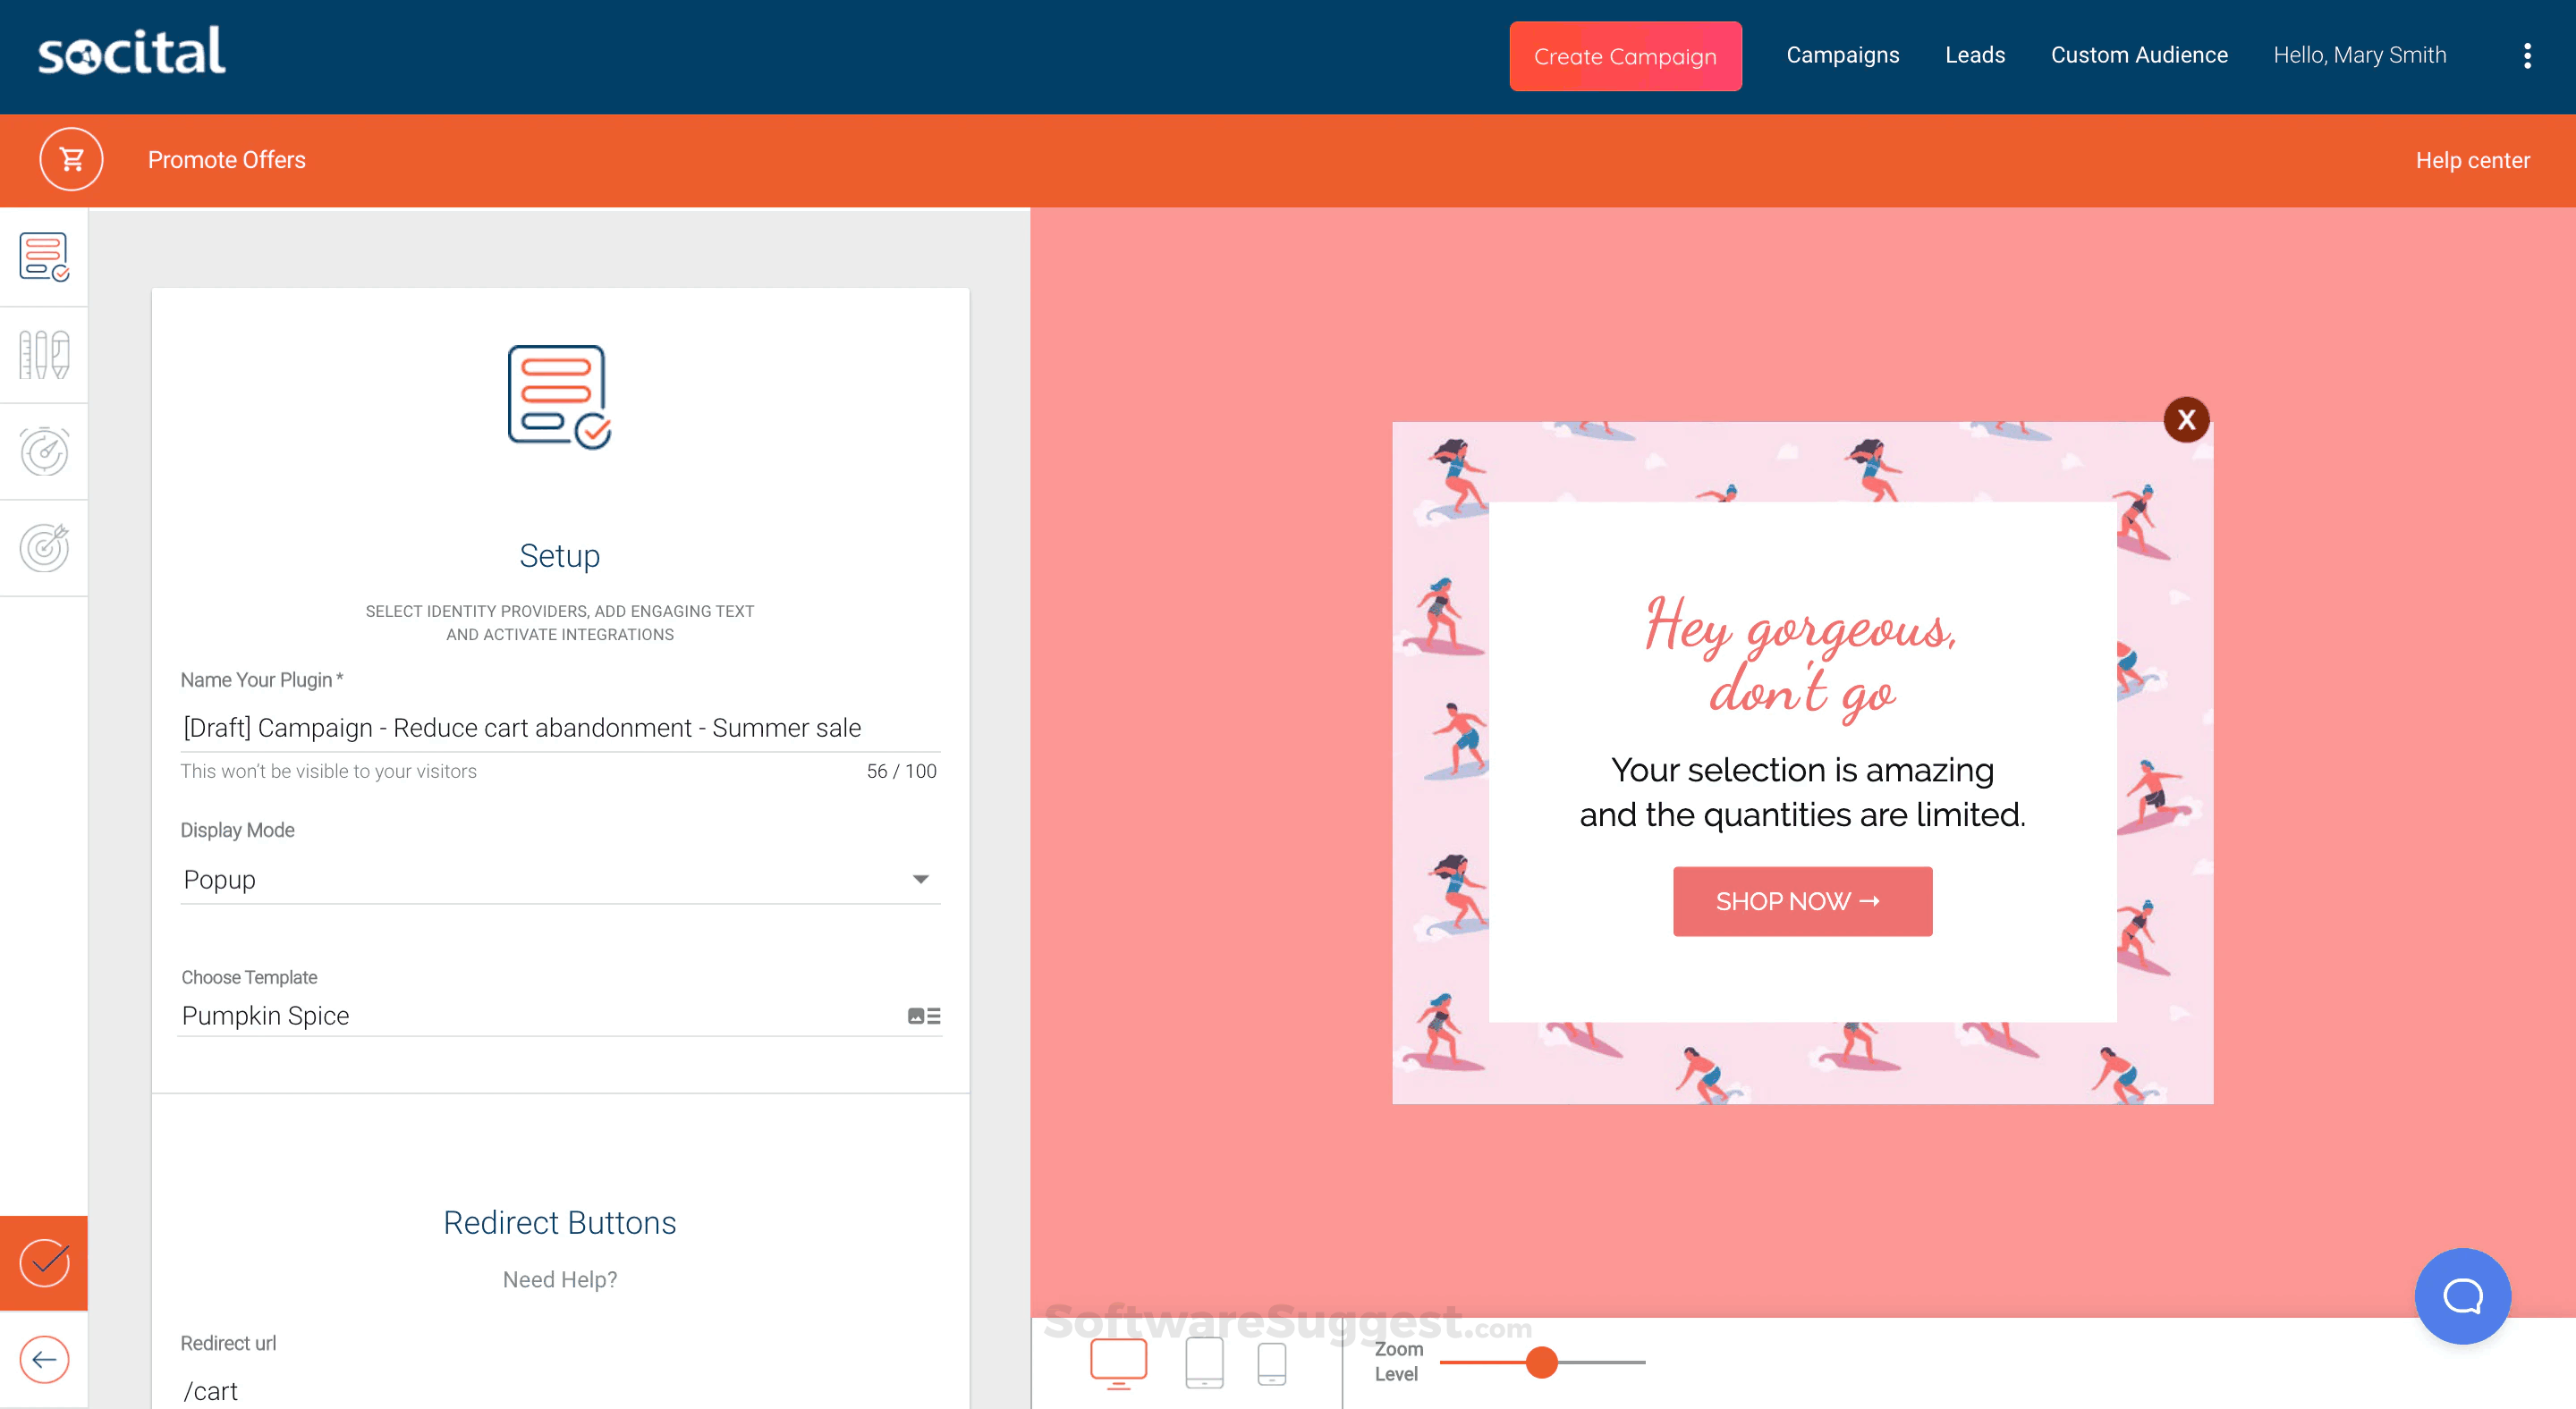The image size is (2576, 1409).
Task: Click the Create Campaign button
Action: (1625, 56)
